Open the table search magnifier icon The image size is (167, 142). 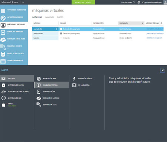click(x=161, y=23)
